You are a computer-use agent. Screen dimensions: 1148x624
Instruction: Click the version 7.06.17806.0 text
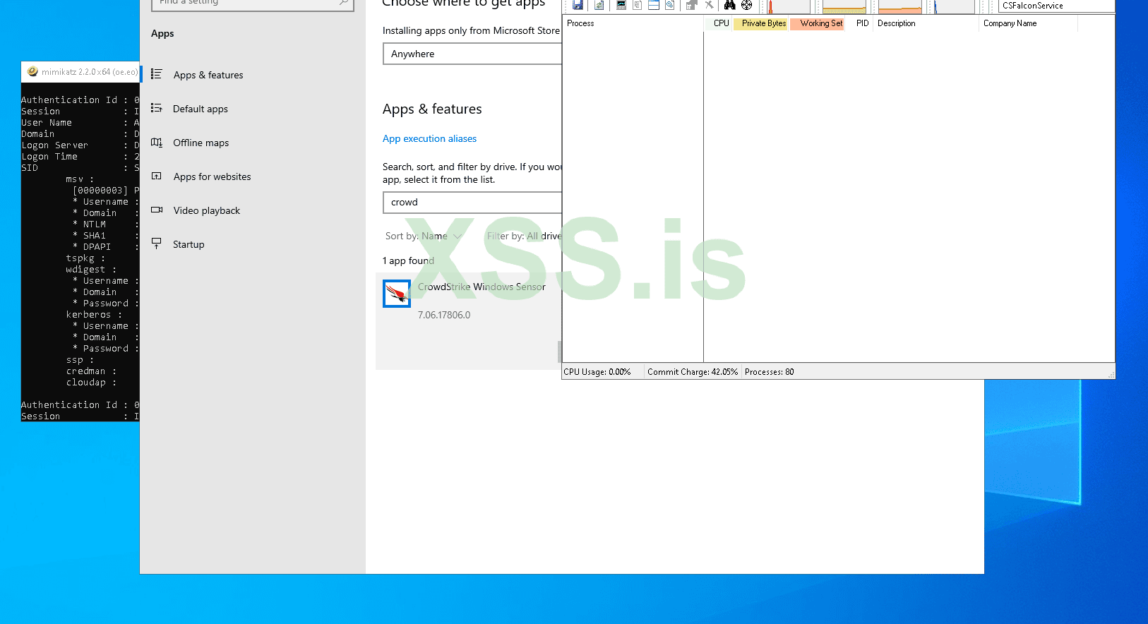coord(444,315)
